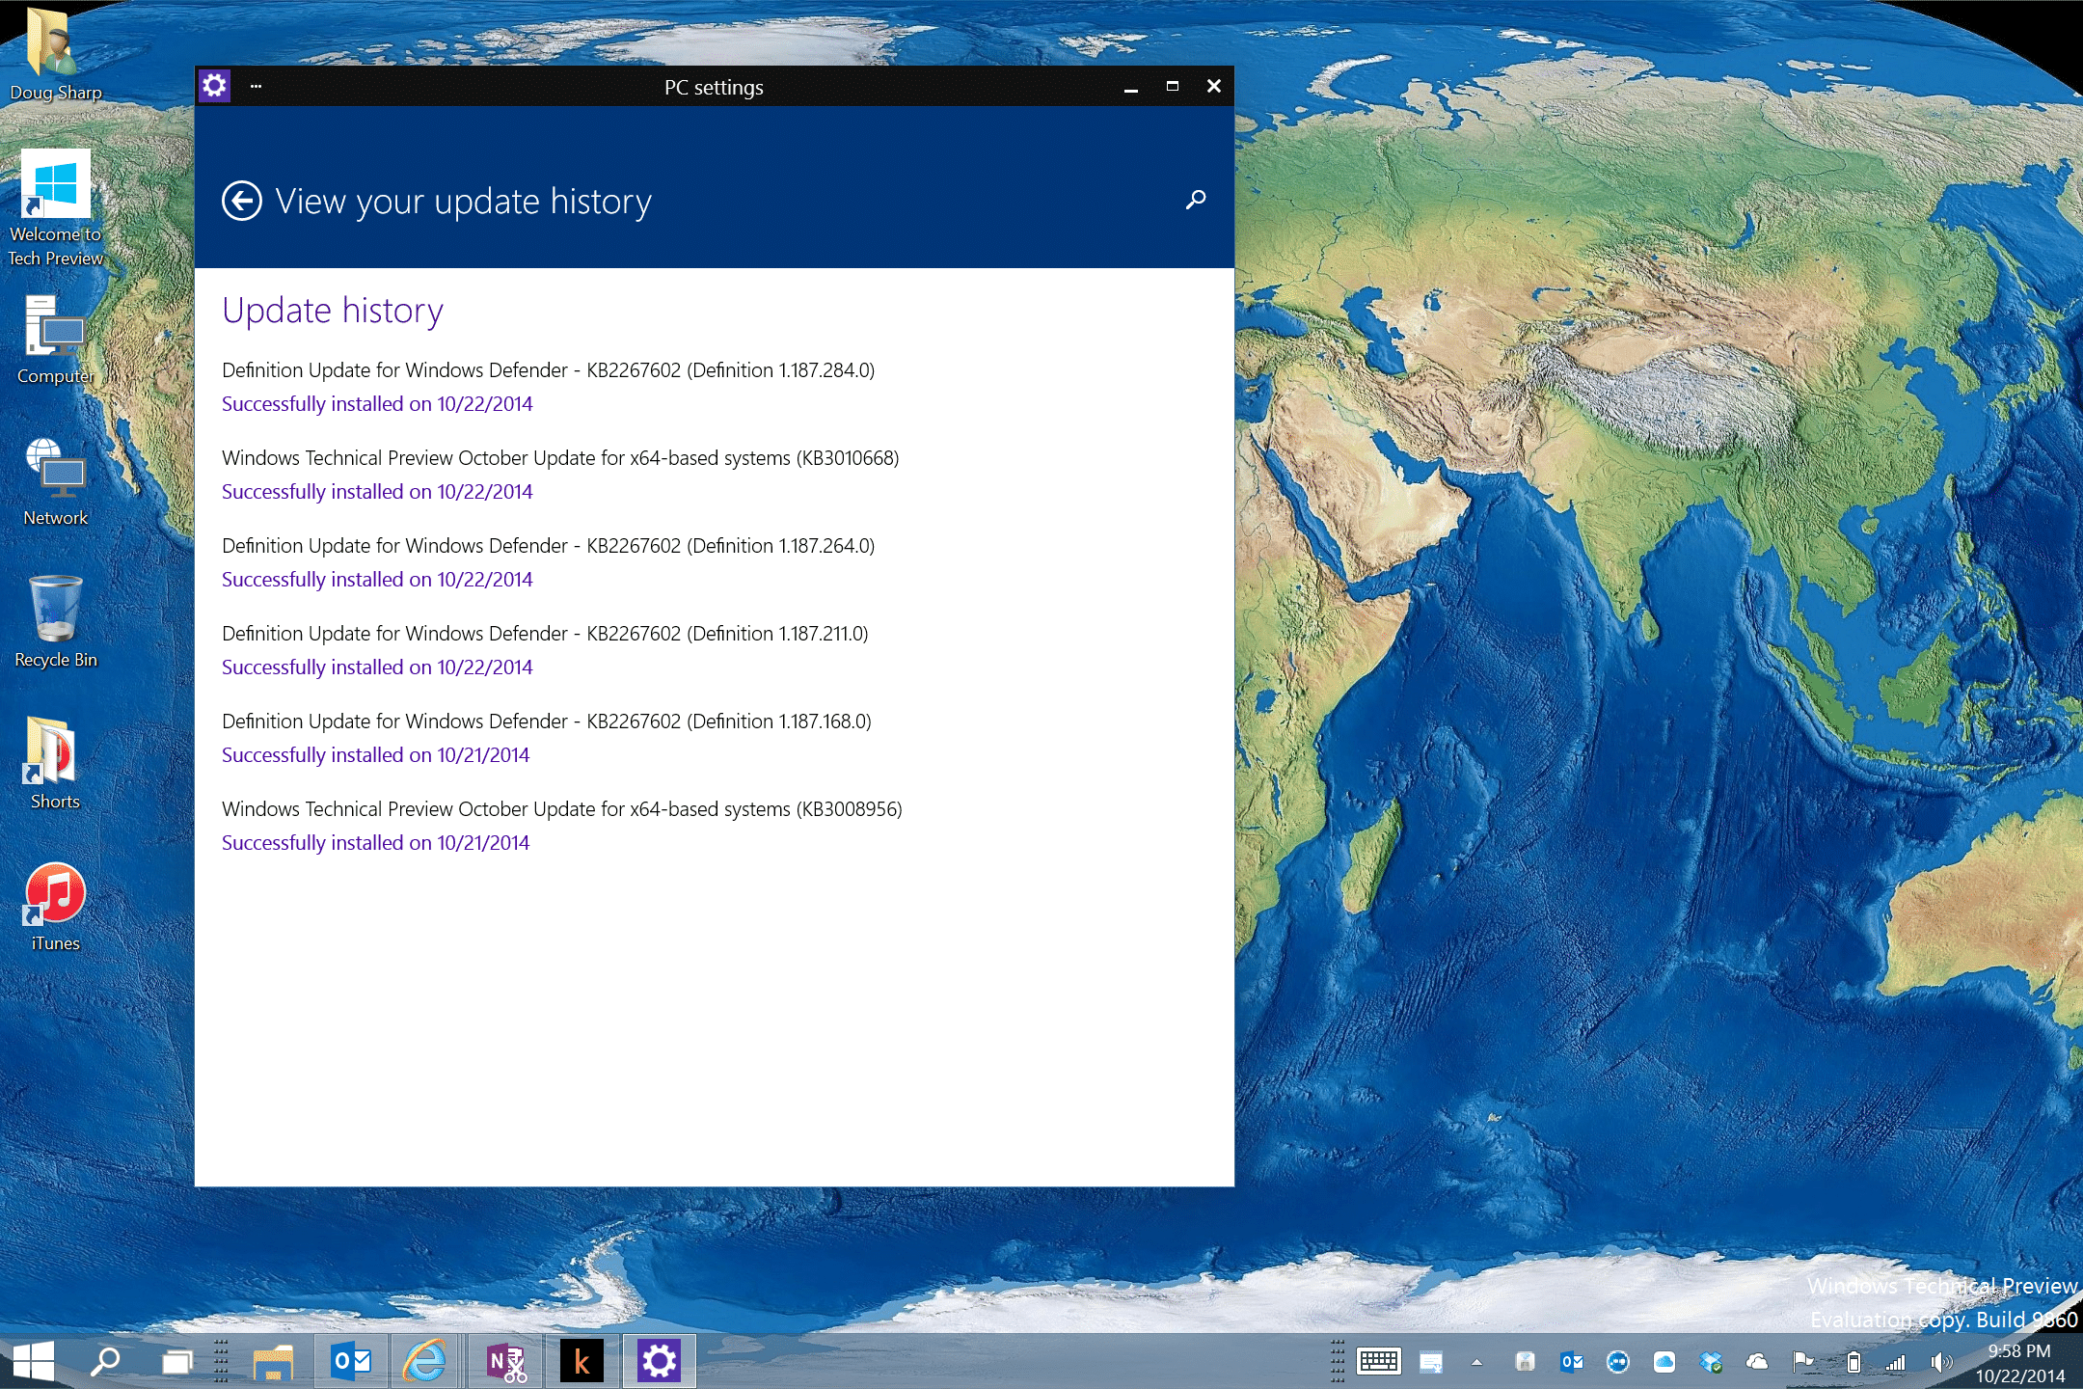Open install status under Definition 1.187.211.0

pos(377,667)
